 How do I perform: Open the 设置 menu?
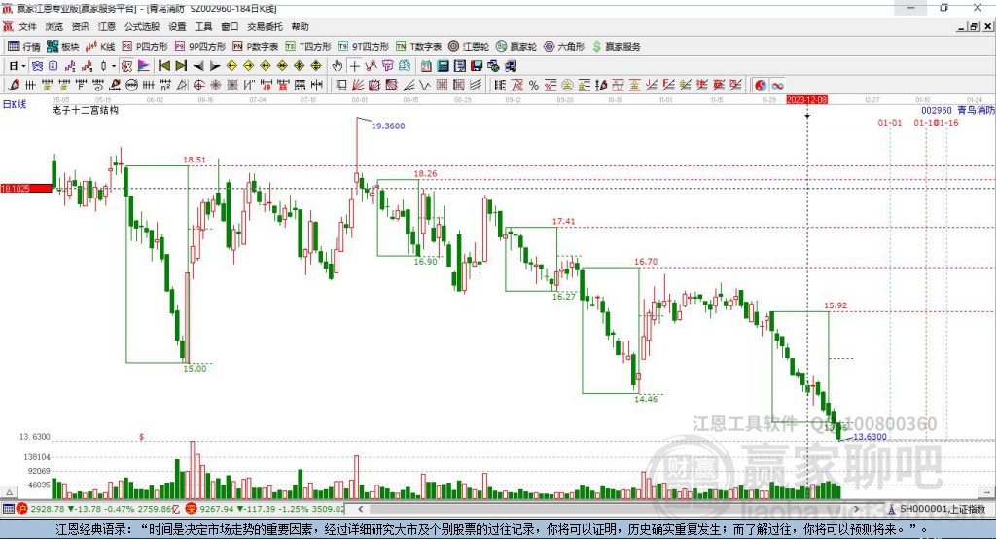pyautogui.click(x=177, y=26)
